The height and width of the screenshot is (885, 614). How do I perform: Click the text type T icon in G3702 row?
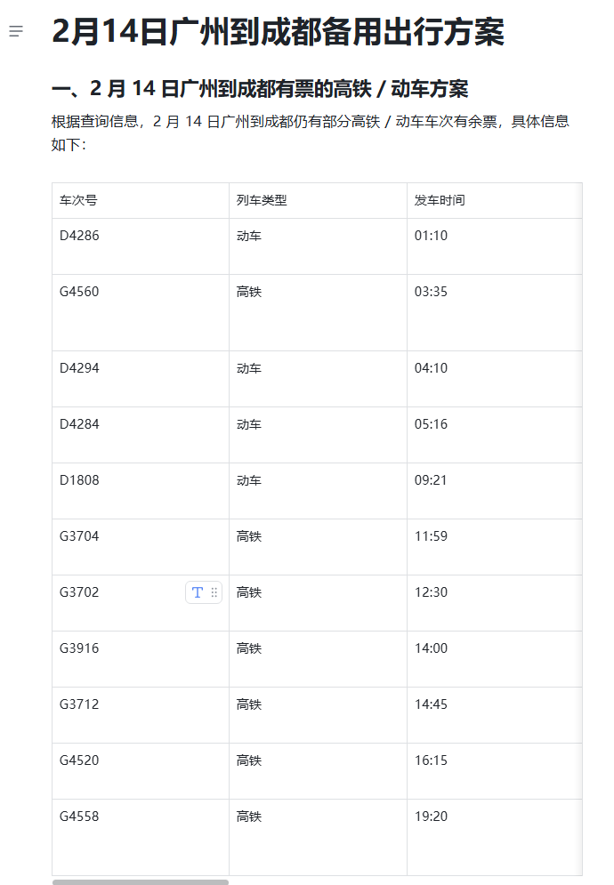[198, 592]
